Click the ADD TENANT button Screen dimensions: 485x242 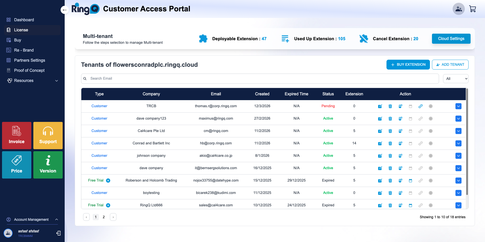(x=450, y=64)
